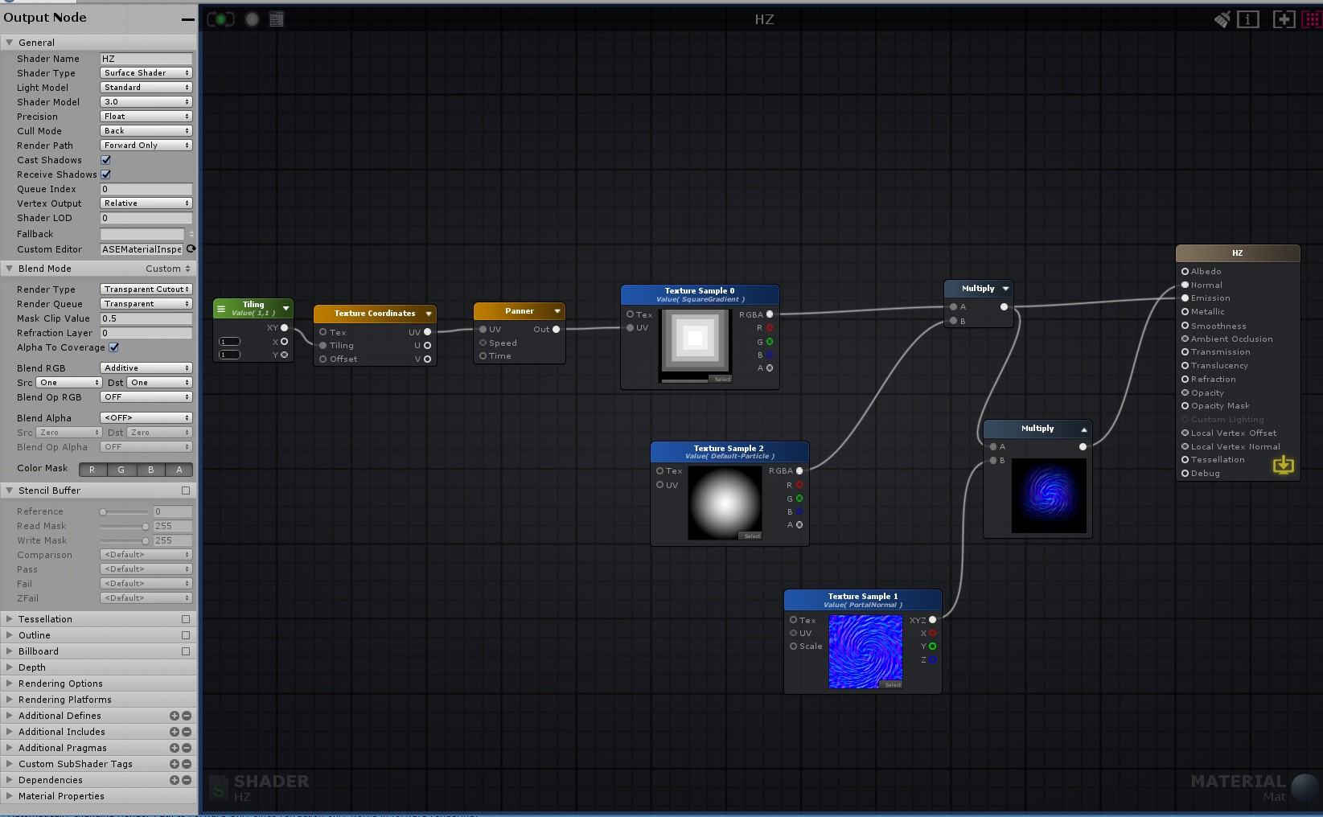Add an entry to Additional Defines
Image resolution: width=1323 pixels, height=817 pixels.
pyautogui.click(x=174, y=716)
